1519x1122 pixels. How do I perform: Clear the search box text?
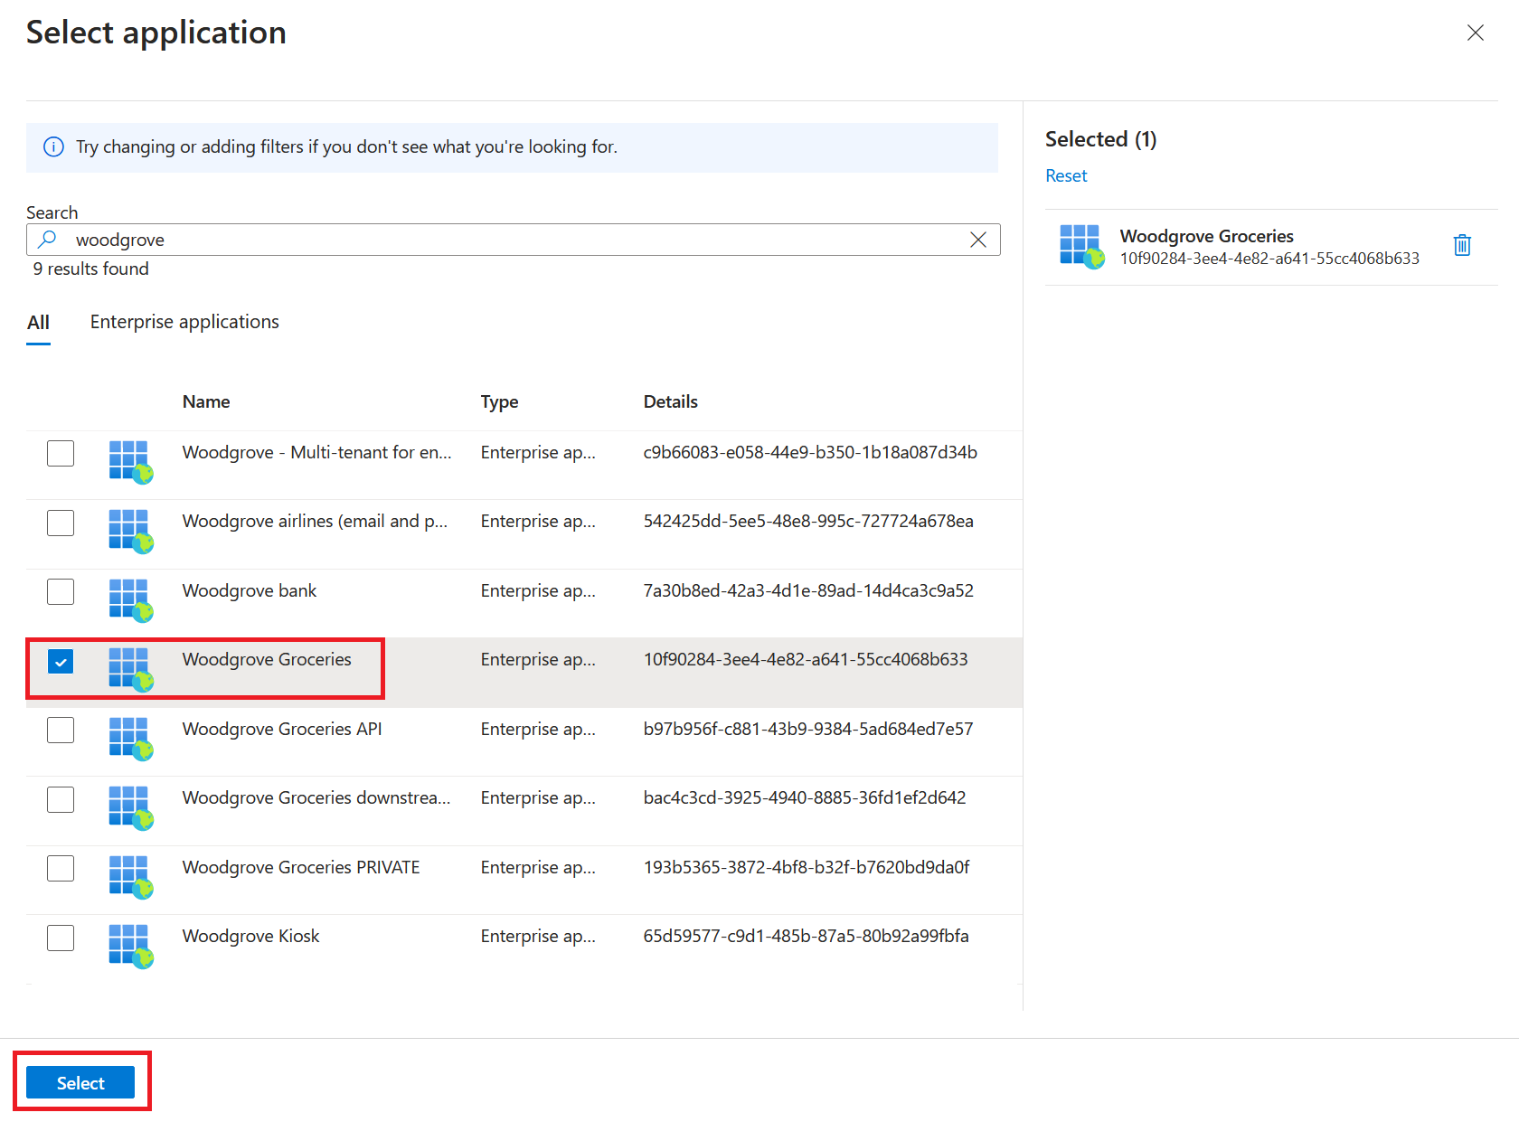pyautogui.click(x=977, y=240)
